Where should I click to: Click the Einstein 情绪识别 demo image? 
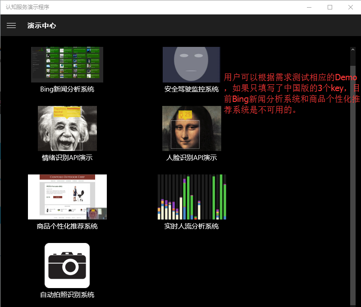(67, 128)
